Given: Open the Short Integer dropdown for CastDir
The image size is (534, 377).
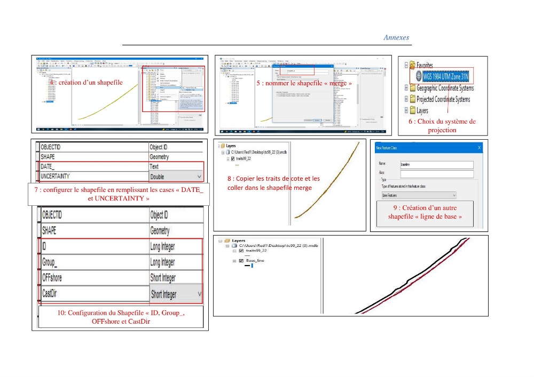Looking at the screenshot, I should click(x=199, y=294).
